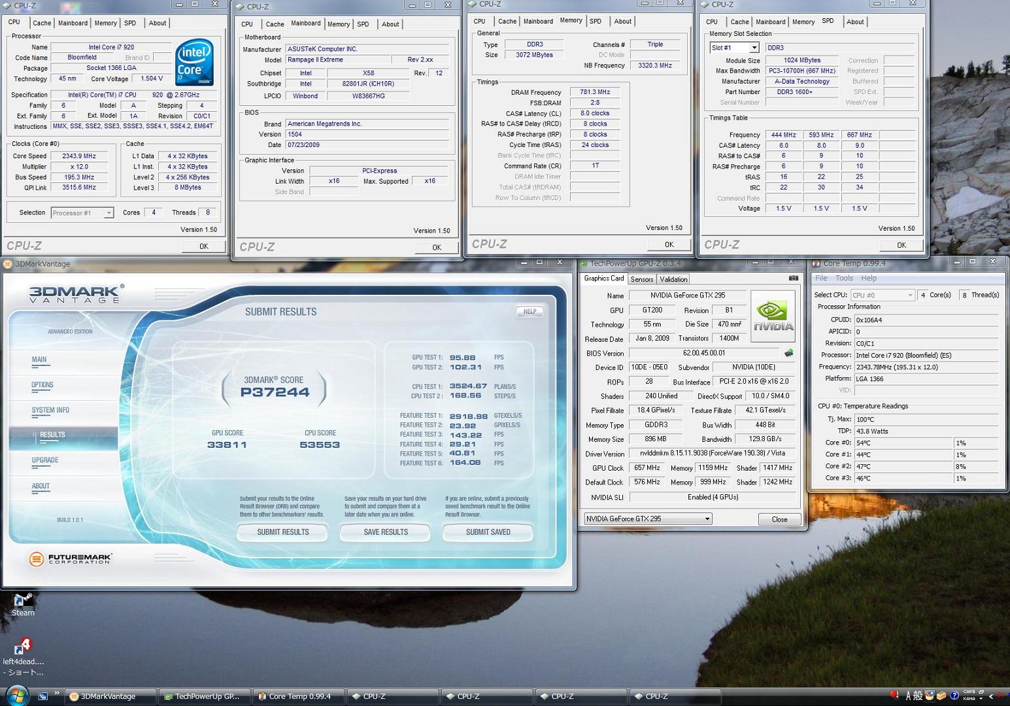The image size is (1010, 706).
Task: Click the BIOS Version field in GPU-Z
Action: (703, 353)
